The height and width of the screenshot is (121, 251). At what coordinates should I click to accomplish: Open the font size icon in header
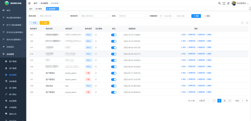click(228, 3)
